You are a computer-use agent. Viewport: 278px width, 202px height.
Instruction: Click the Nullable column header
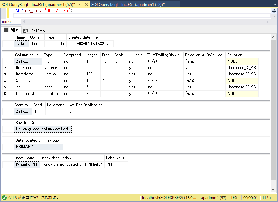(x=136, y=55)
